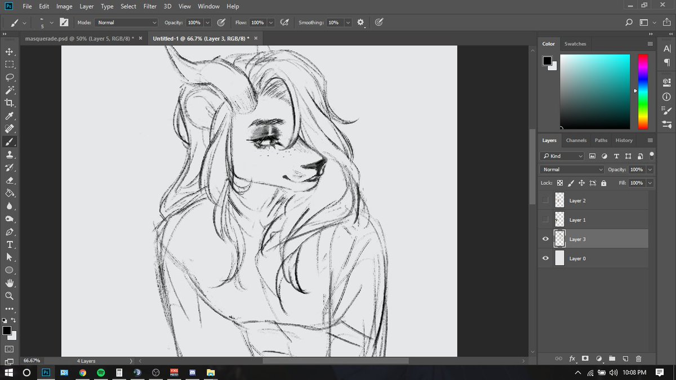Select the Pen tool

click(x=10, y=233)
